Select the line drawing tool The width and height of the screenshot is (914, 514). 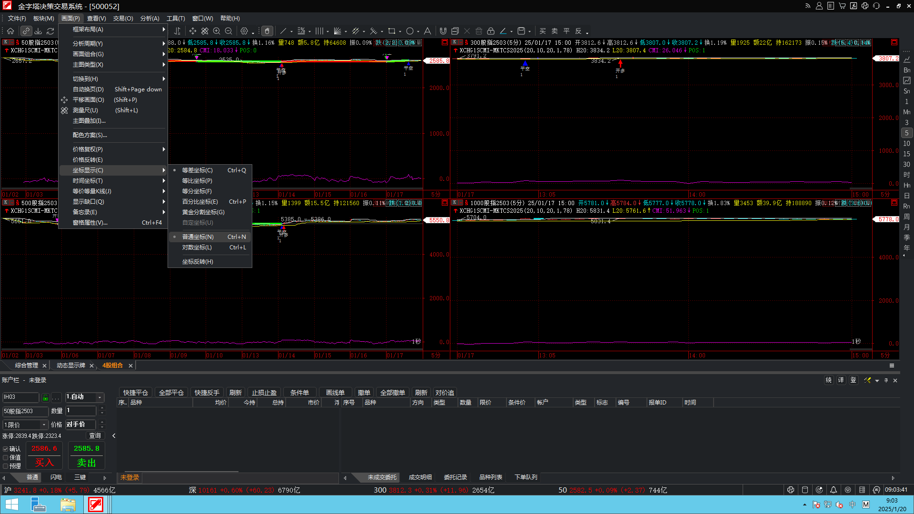click(283, 31)
